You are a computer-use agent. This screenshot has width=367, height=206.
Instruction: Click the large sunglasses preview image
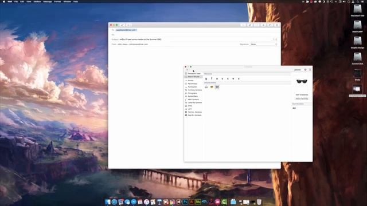pos(302,81)
